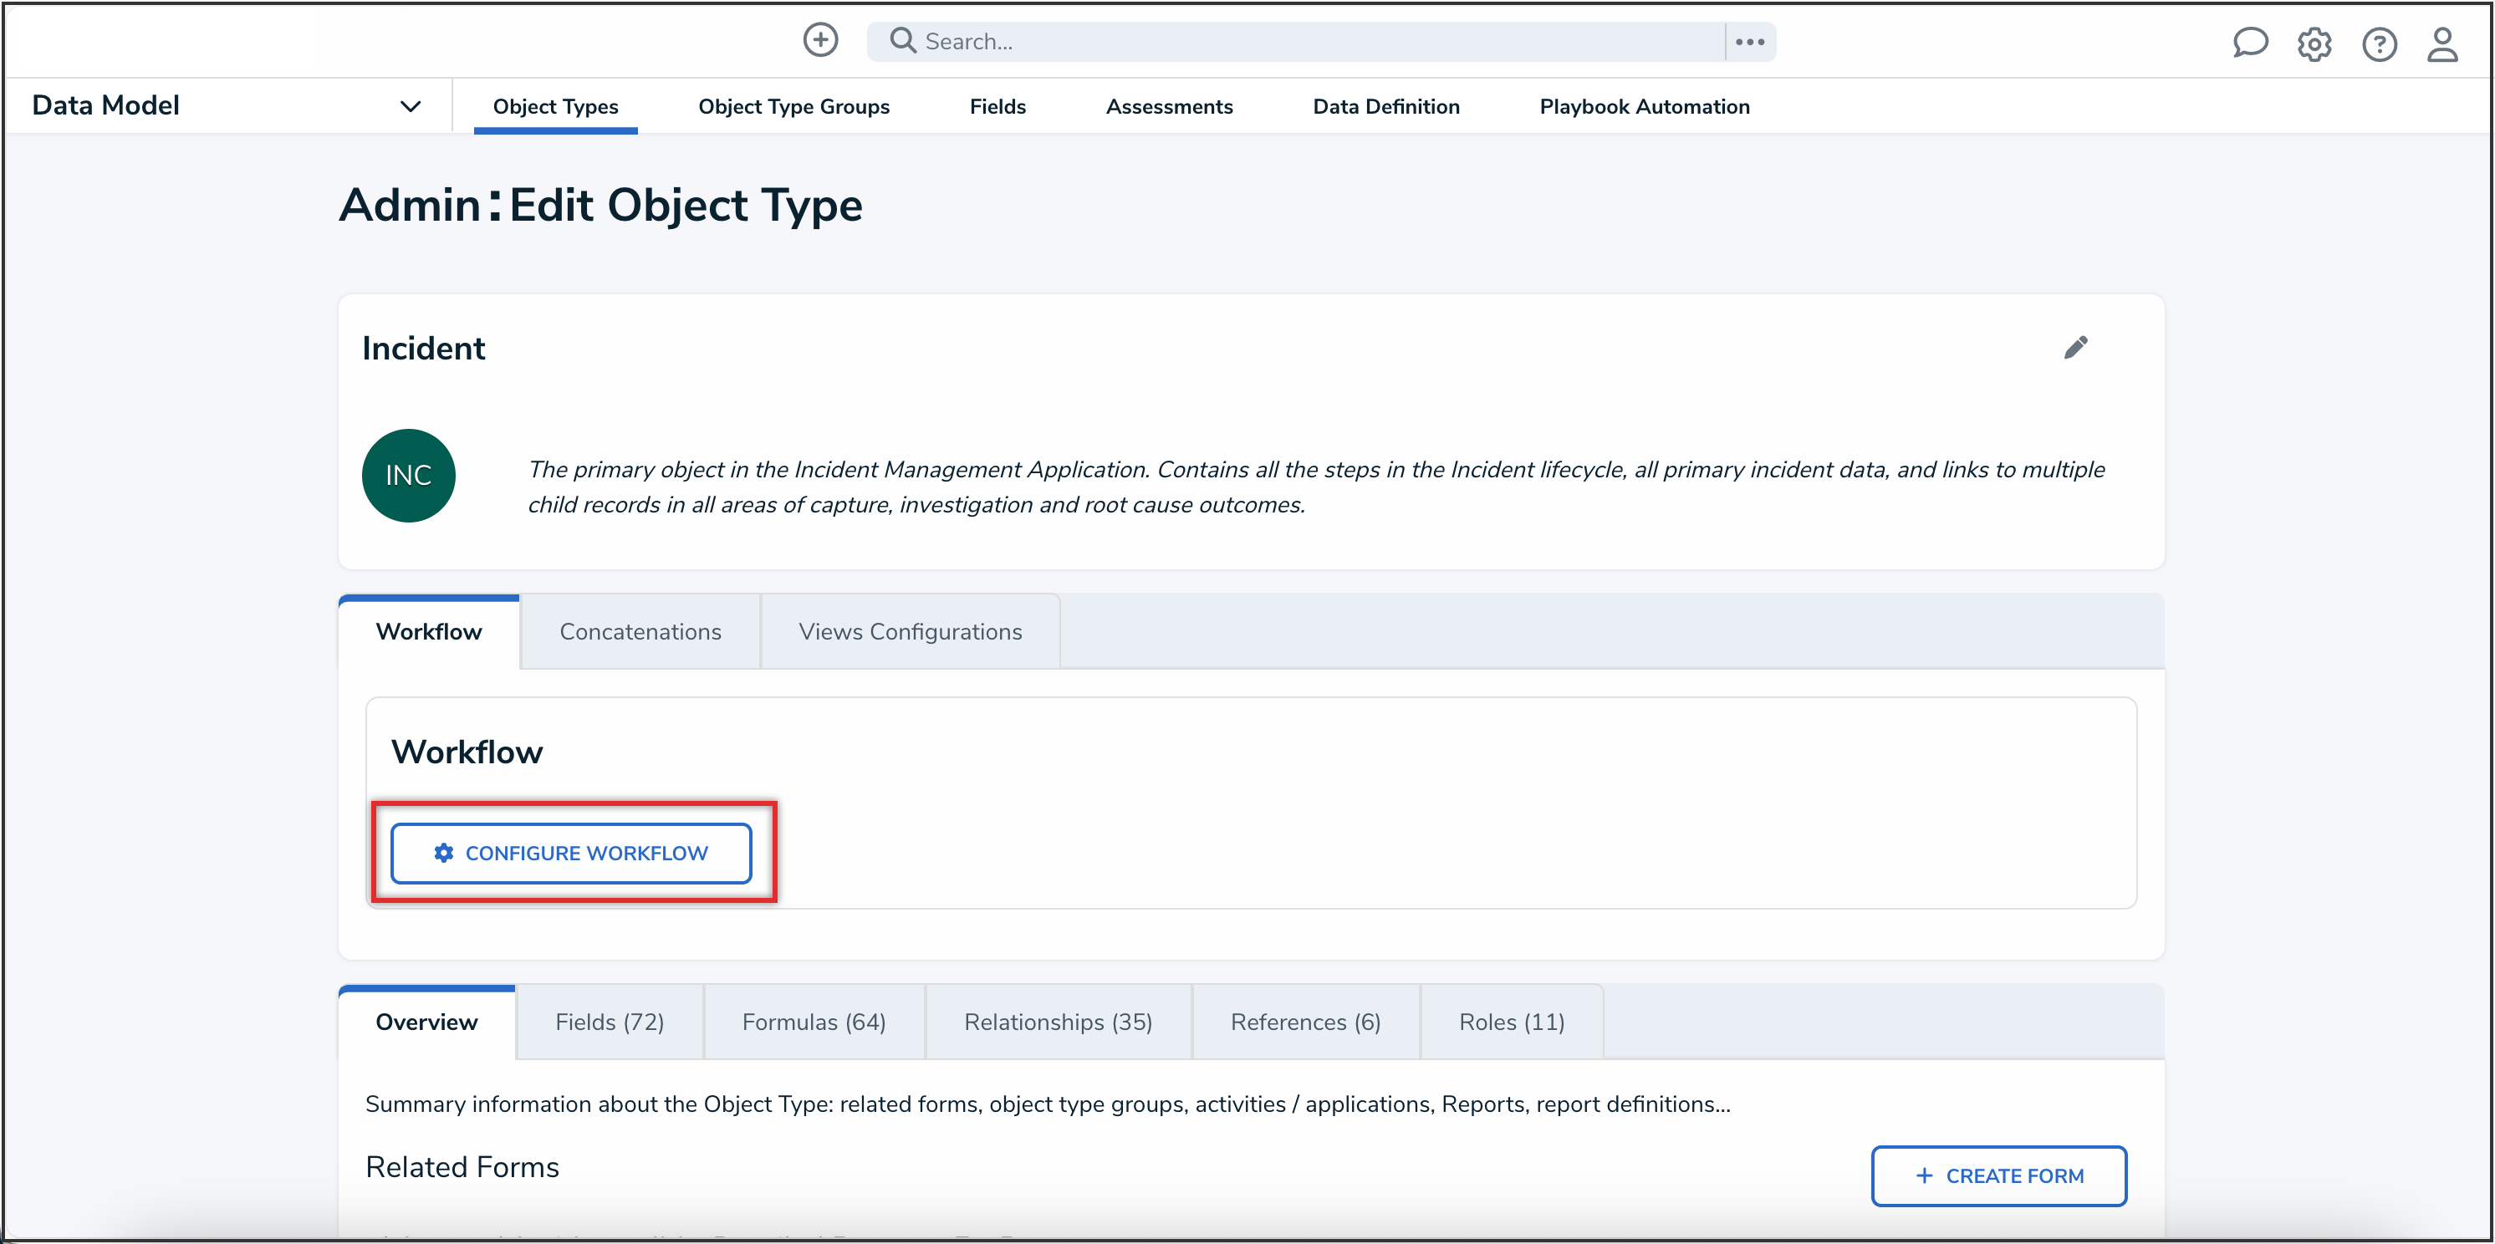Click the help question mark icon
This screenshot has height=1244, width=2495.
tap(2380, 43)
